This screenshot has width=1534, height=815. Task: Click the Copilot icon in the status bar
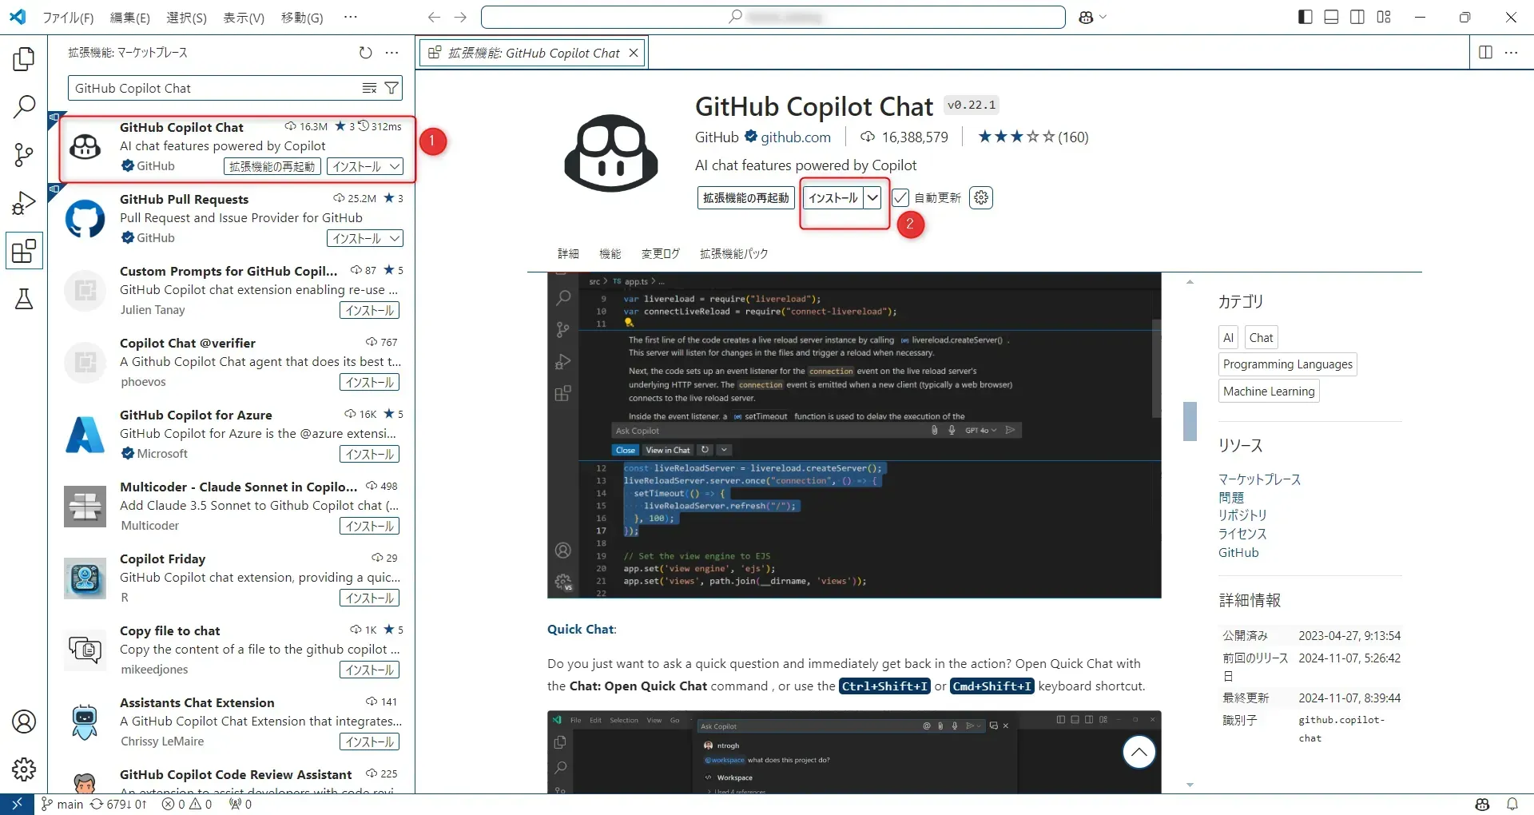(x=1482, y=804)
